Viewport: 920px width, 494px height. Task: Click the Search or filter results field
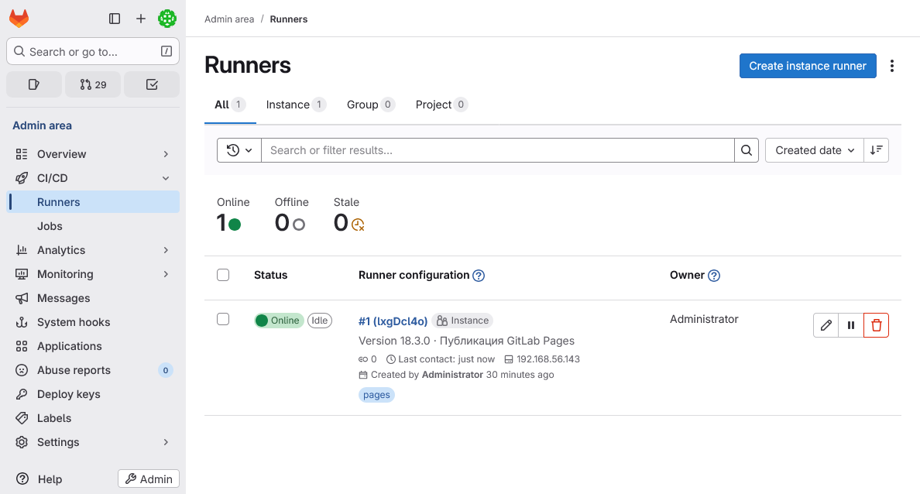point(497,150)
